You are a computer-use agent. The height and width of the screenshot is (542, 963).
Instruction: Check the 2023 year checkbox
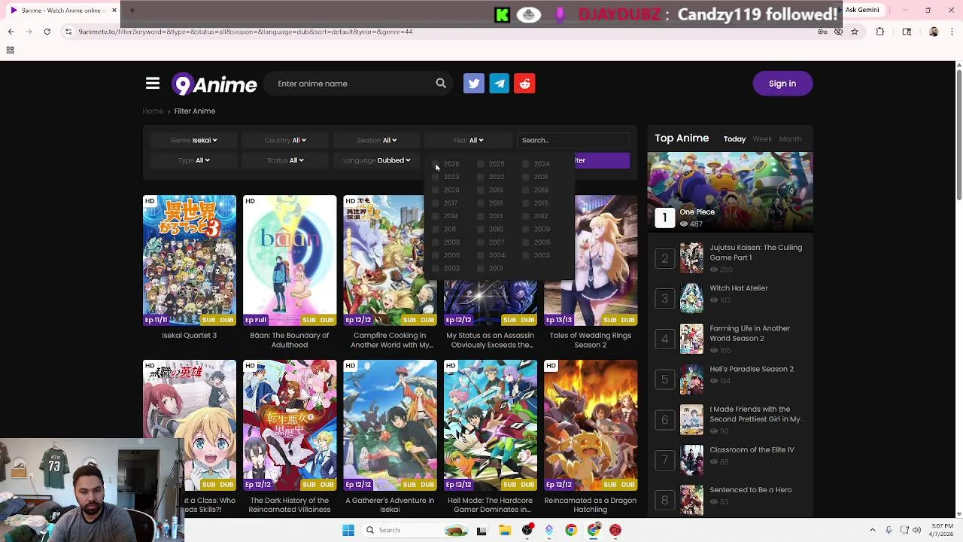point(436,177)
